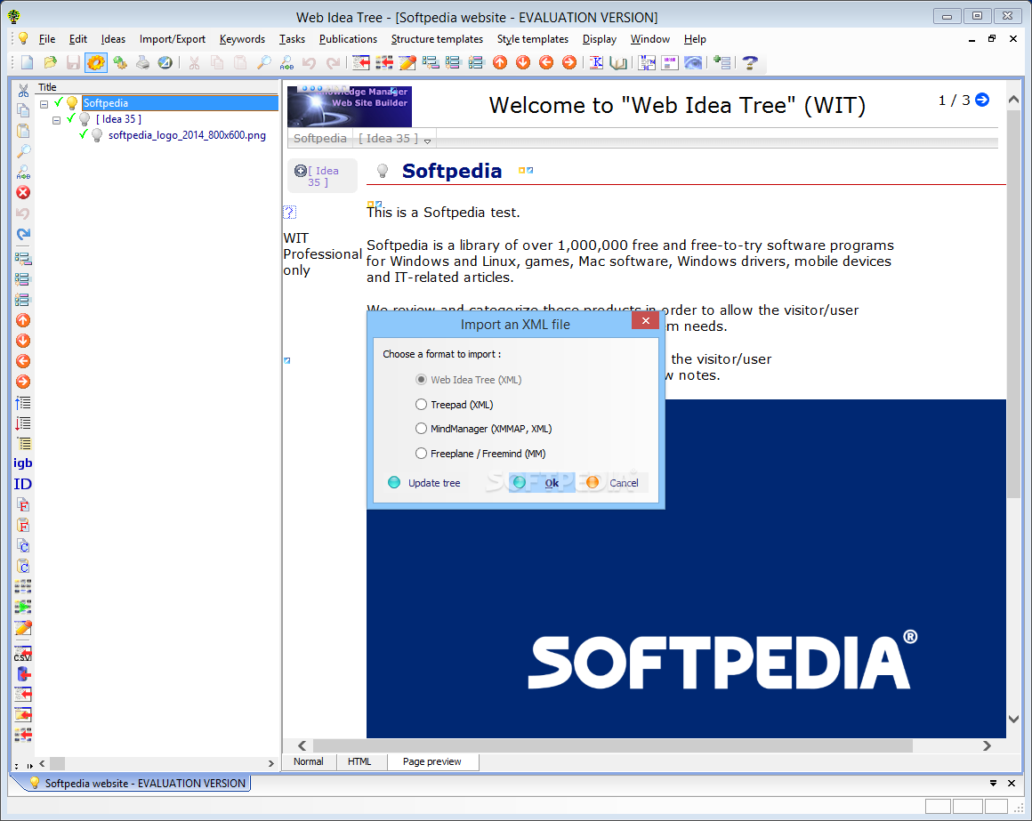Click the K keywords toolbar icon
The width and height of the screenshot is (1032, 821).
(x=596, y=62)
